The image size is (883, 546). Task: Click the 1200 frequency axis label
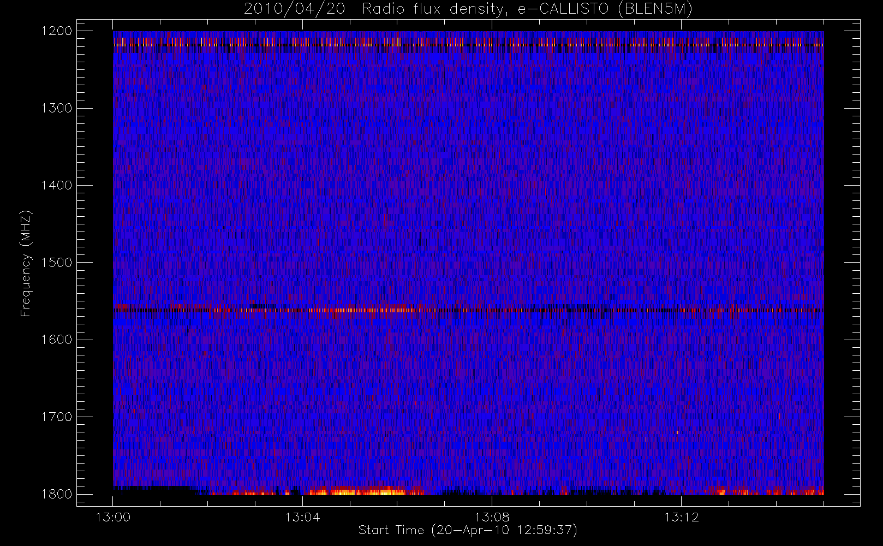tap(57, 31)
